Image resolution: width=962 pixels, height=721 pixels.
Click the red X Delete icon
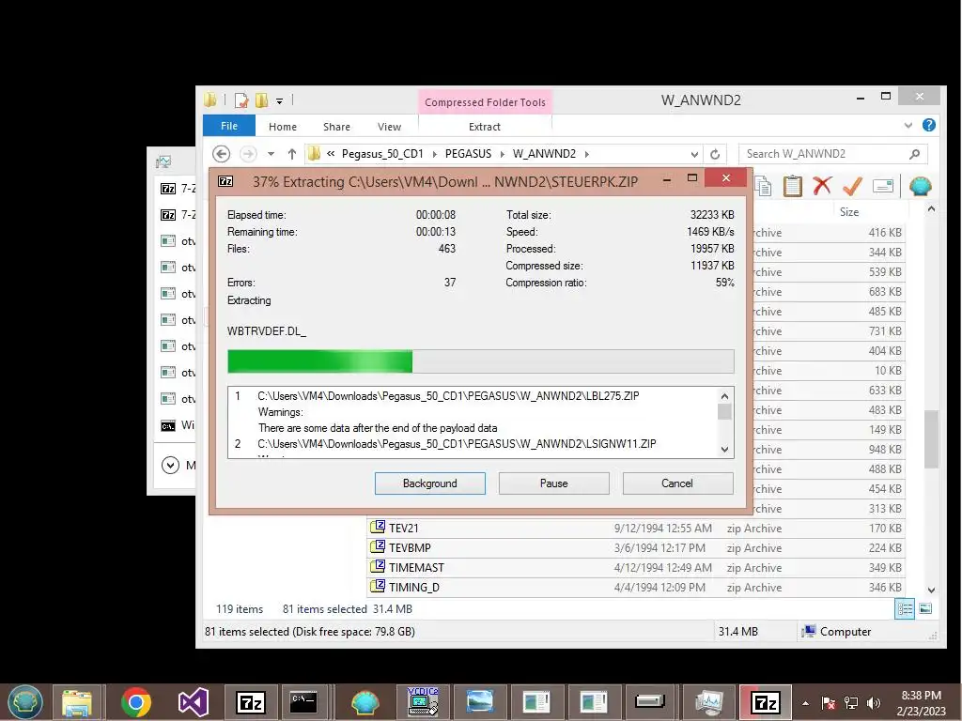[x=822, y=186]
